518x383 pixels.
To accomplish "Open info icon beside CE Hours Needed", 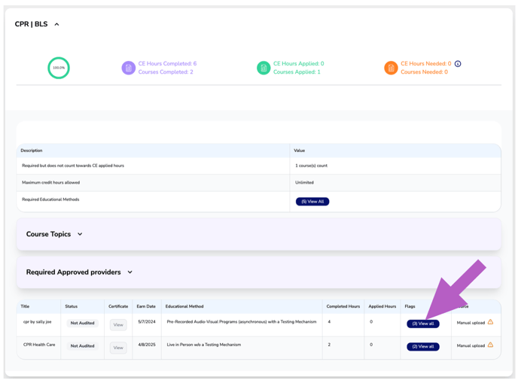I will [x=458, y=64].
